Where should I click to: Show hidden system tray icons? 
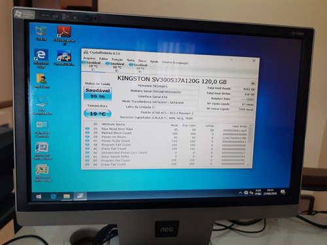tap(240, 193)
